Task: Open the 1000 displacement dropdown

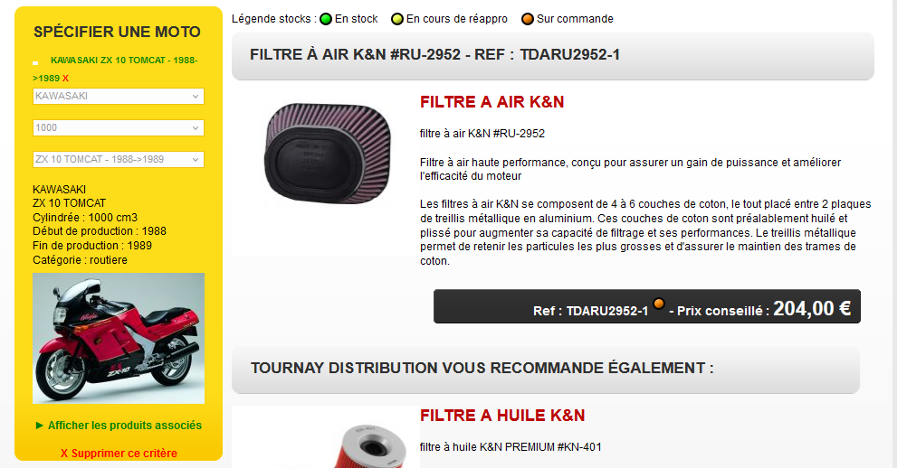Action: coord(119,128)
